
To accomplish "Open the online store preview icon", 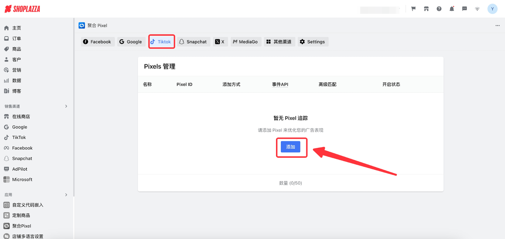I will point(426,8).
